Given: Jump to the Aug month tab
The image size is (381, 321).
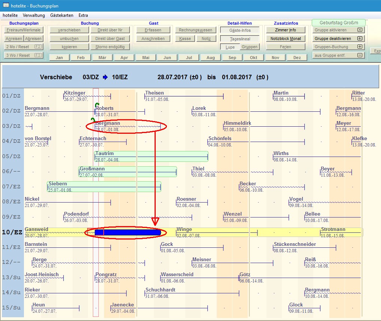Looking at the screenshot, I should [210, 58].
